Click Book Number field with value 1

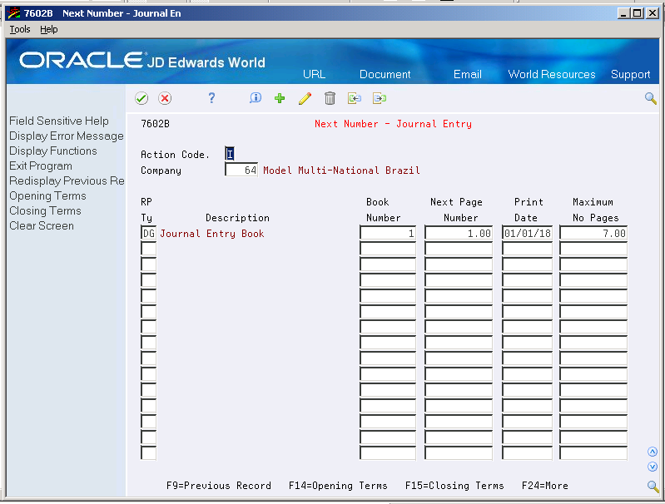(x=388, y=233)
